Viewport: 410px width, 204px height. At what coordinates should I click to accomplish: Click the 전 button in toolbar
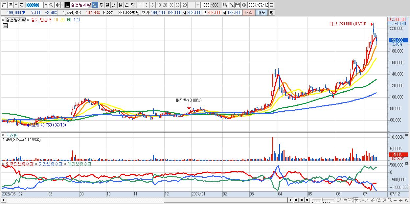pyautogui.click(x=22, y=5)
